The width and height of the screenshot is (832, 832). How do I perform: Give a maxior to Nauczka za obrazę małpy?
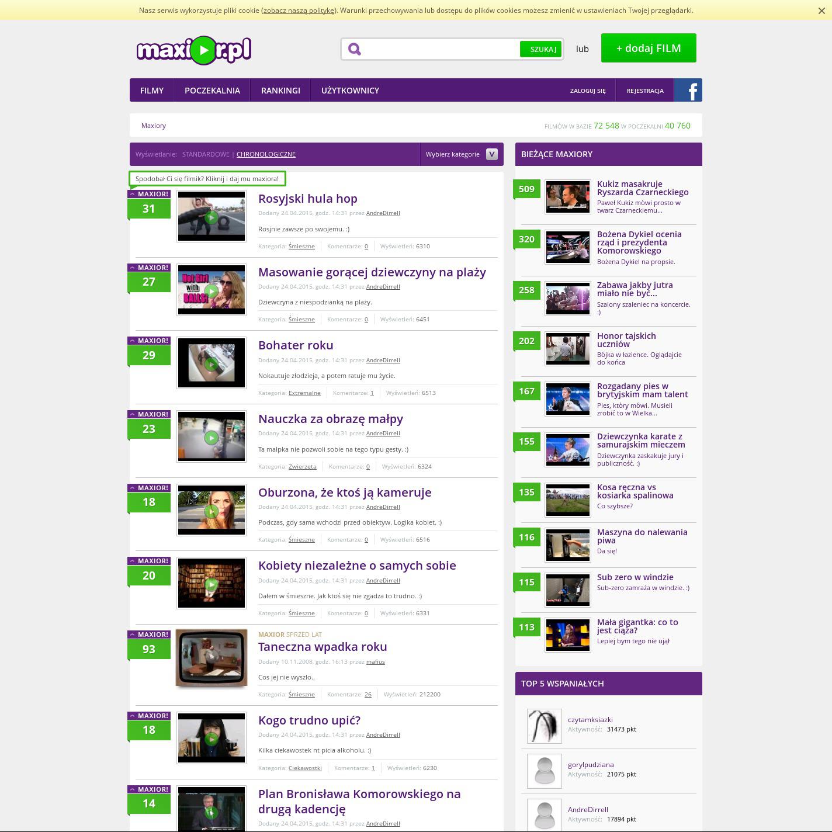tap(149, 414)
